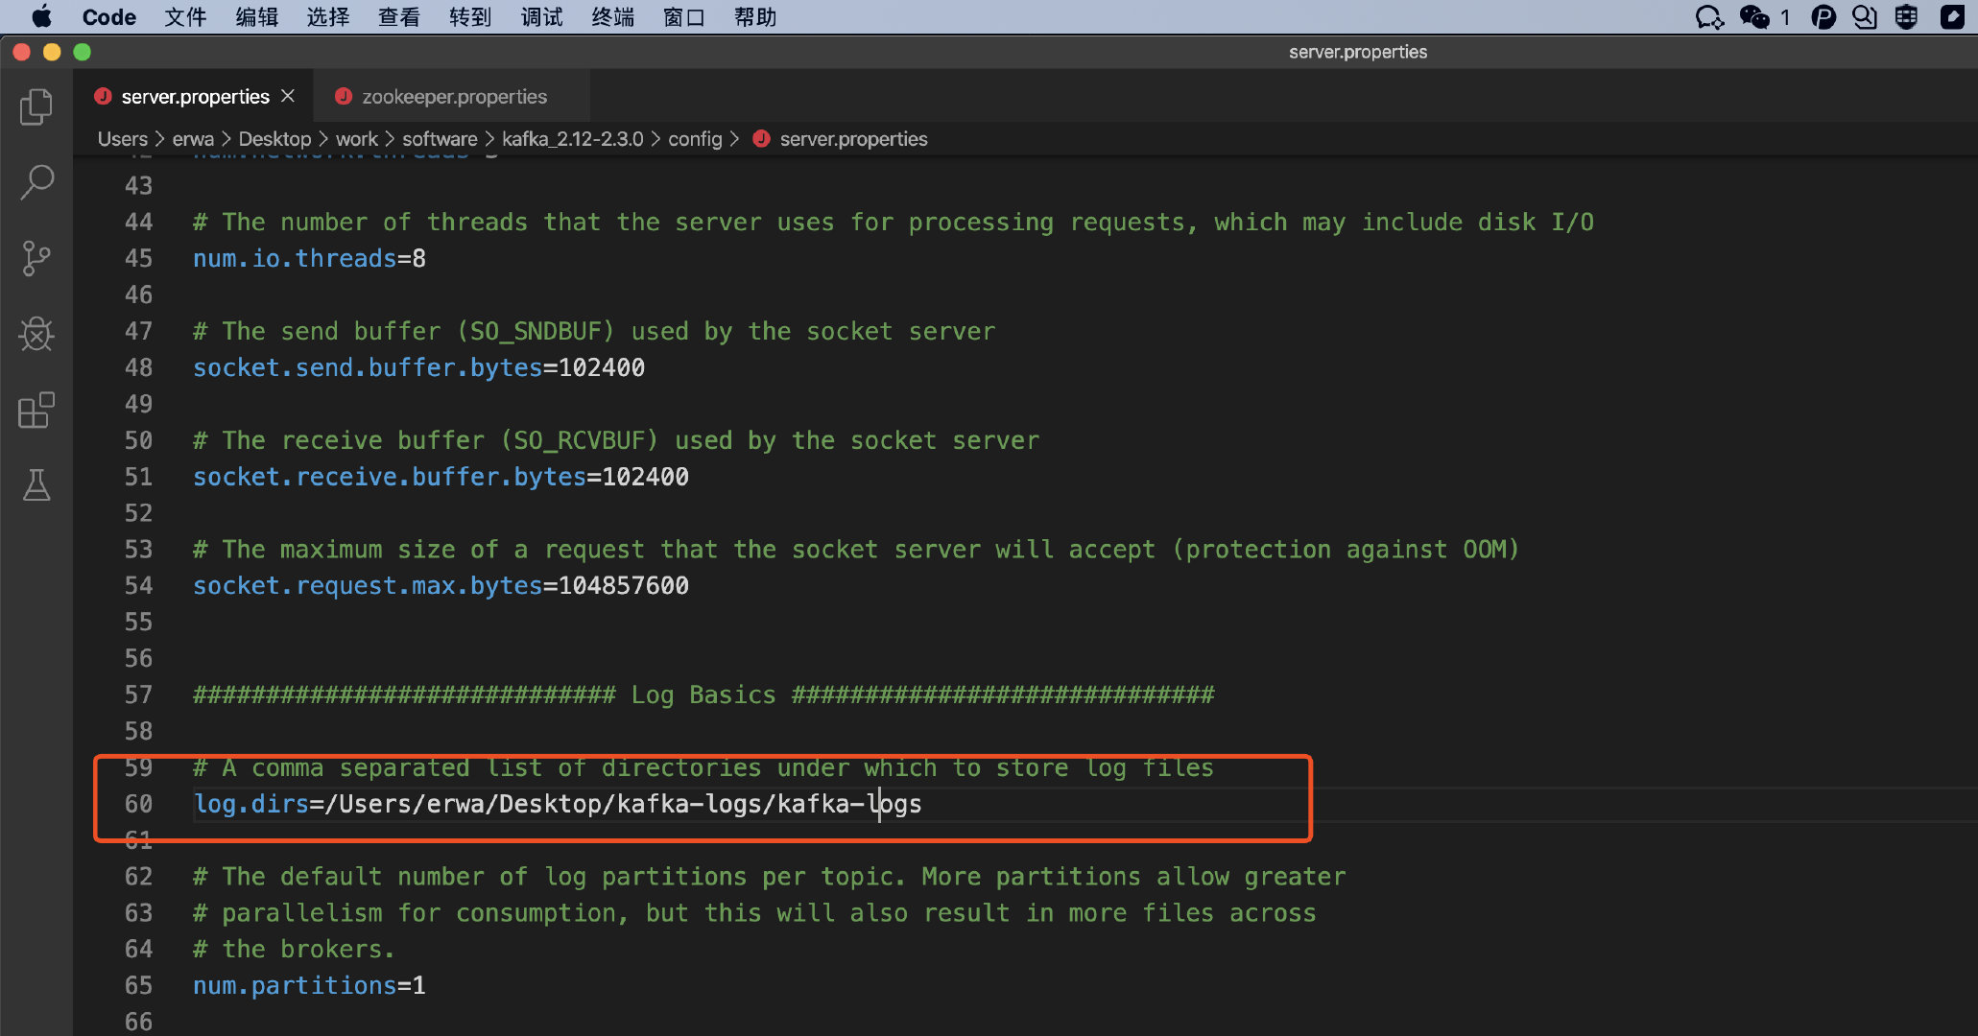Select the server.properties tab
This screenshot has height=1036, width=1978.
click(x=195, y=96)
